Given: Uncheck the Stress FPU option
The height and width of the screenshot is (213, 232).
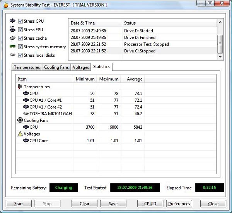Looking at the screenshot, I should click(20, 30).
